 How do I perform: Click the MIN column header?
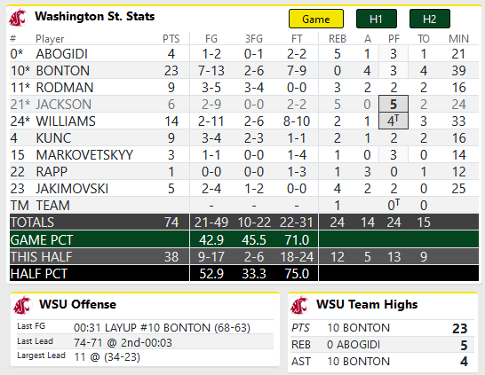[x=458, y=39]
